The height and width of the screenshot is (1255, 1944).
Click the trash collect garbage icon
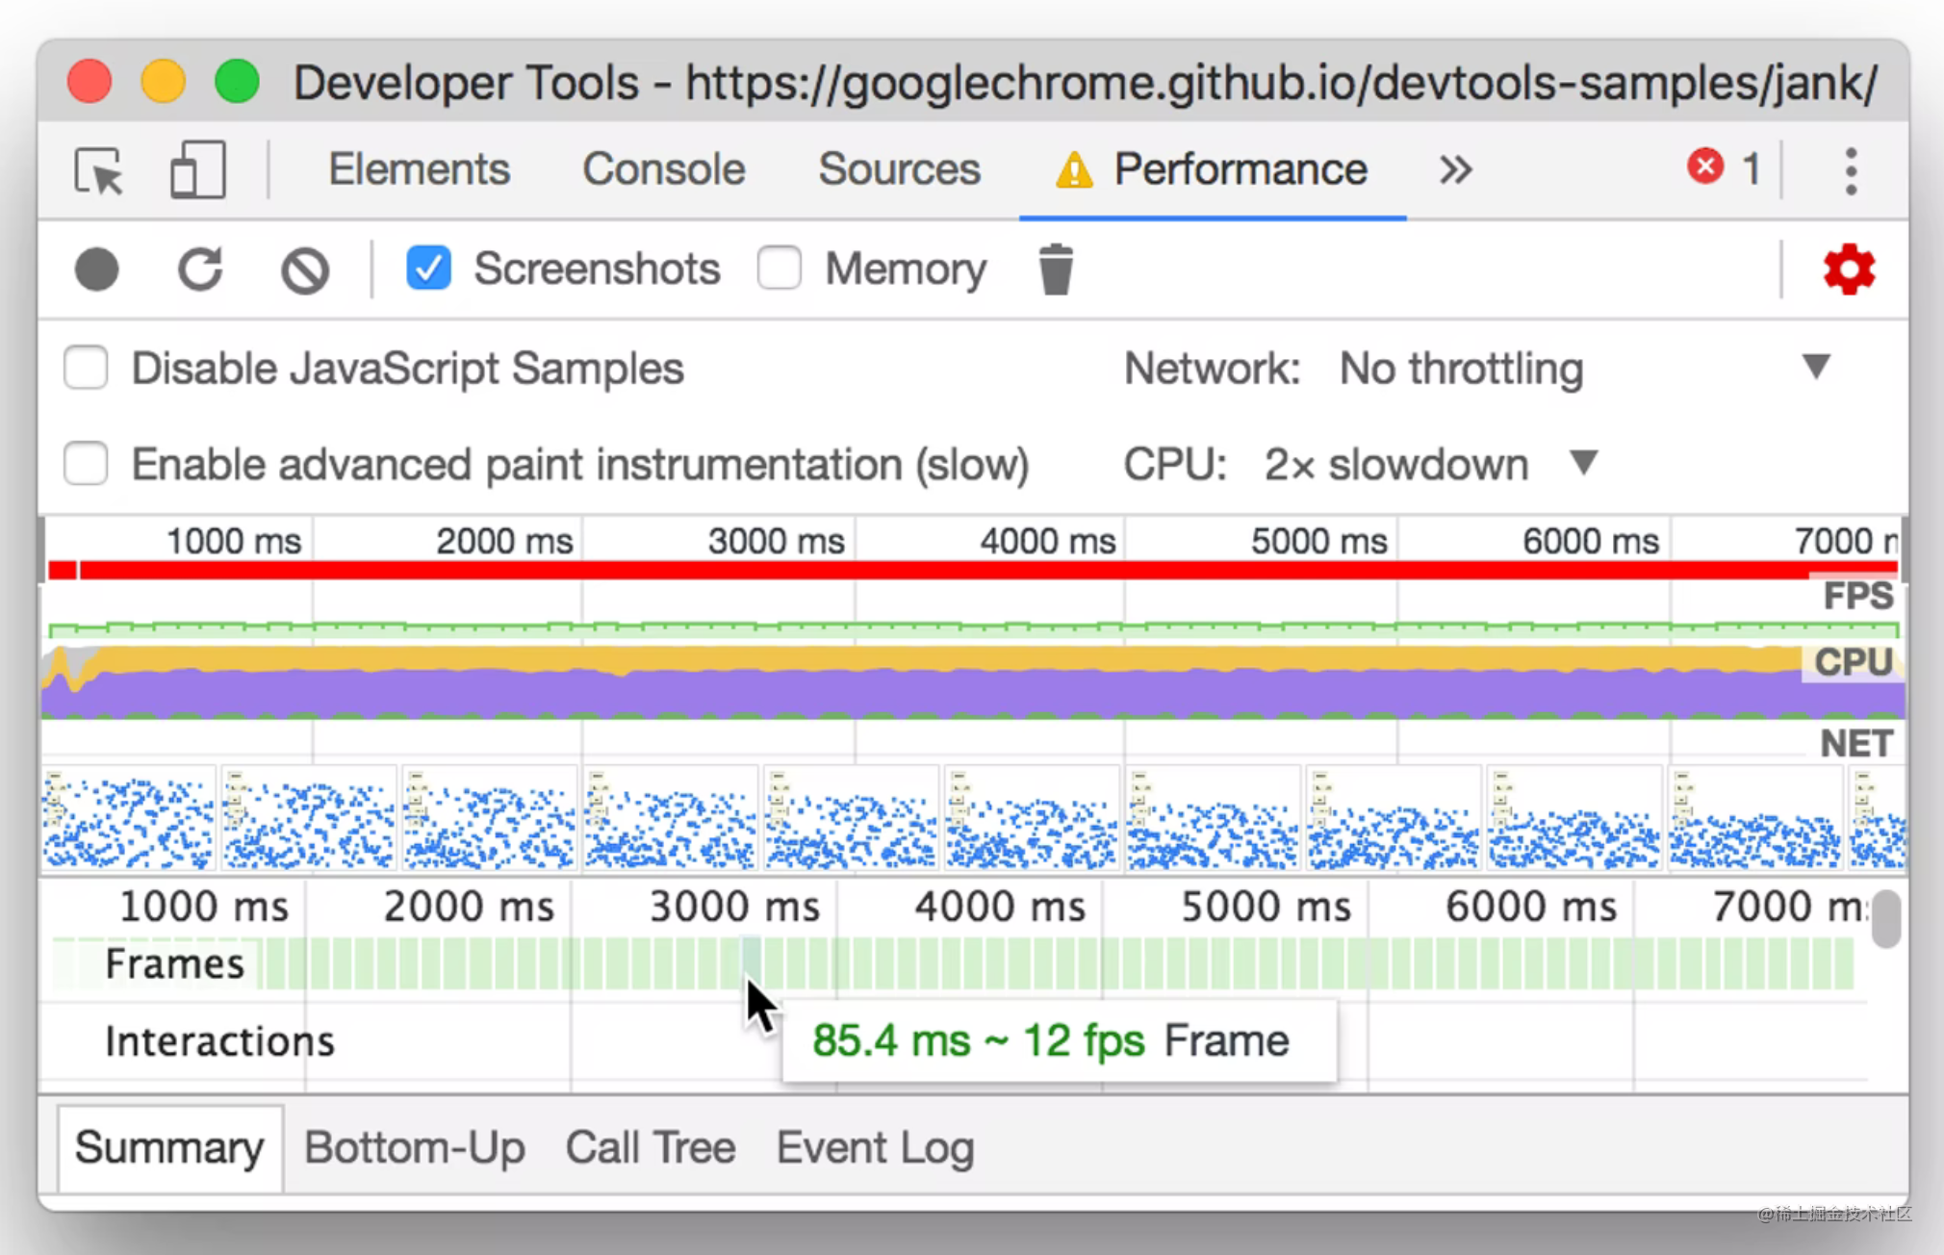point(1055,269)
